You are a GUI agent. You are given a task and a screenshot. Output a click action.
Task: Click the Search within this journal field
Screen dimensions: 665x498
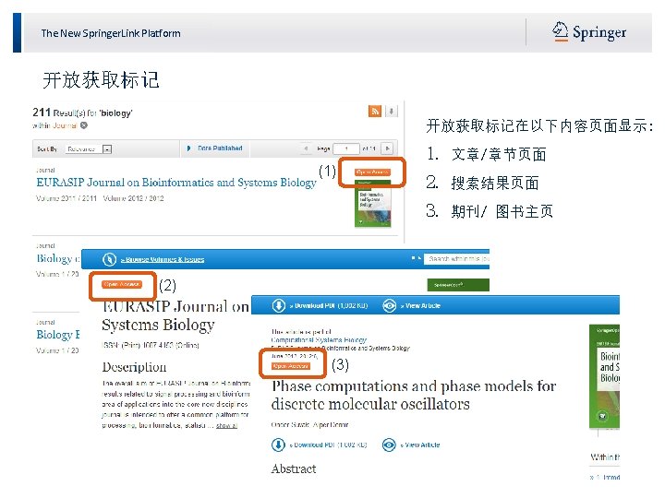(457, 258)
